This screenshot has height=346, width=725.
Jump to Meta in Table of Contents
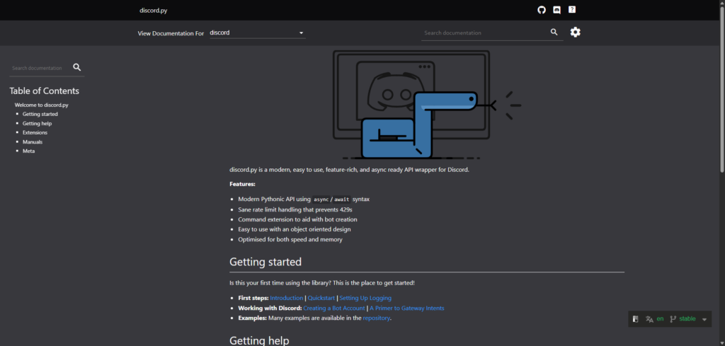[x=28, y=151]
